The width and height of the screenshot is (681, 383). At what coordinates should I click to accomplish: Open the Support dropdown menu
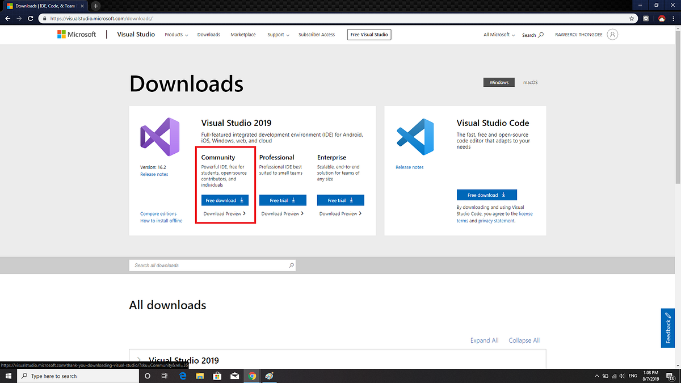278,35
